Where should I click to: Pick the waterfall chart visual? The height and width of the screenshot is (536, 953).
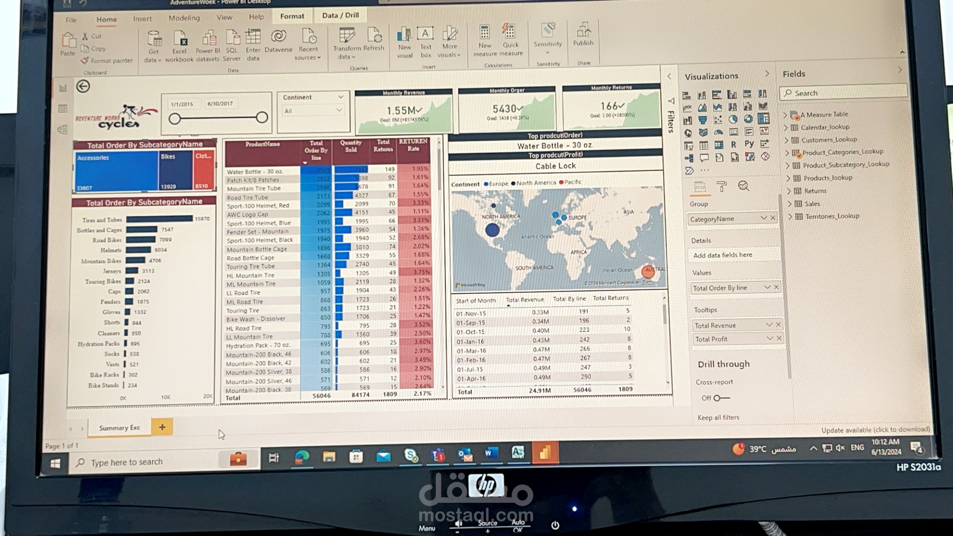click(x=688, y=120)
